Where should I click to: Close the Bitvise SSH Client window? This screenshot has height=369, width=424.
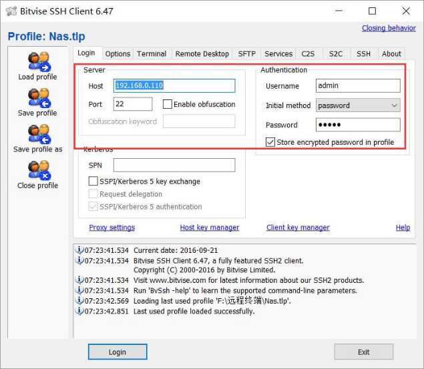tap(406, 11)
